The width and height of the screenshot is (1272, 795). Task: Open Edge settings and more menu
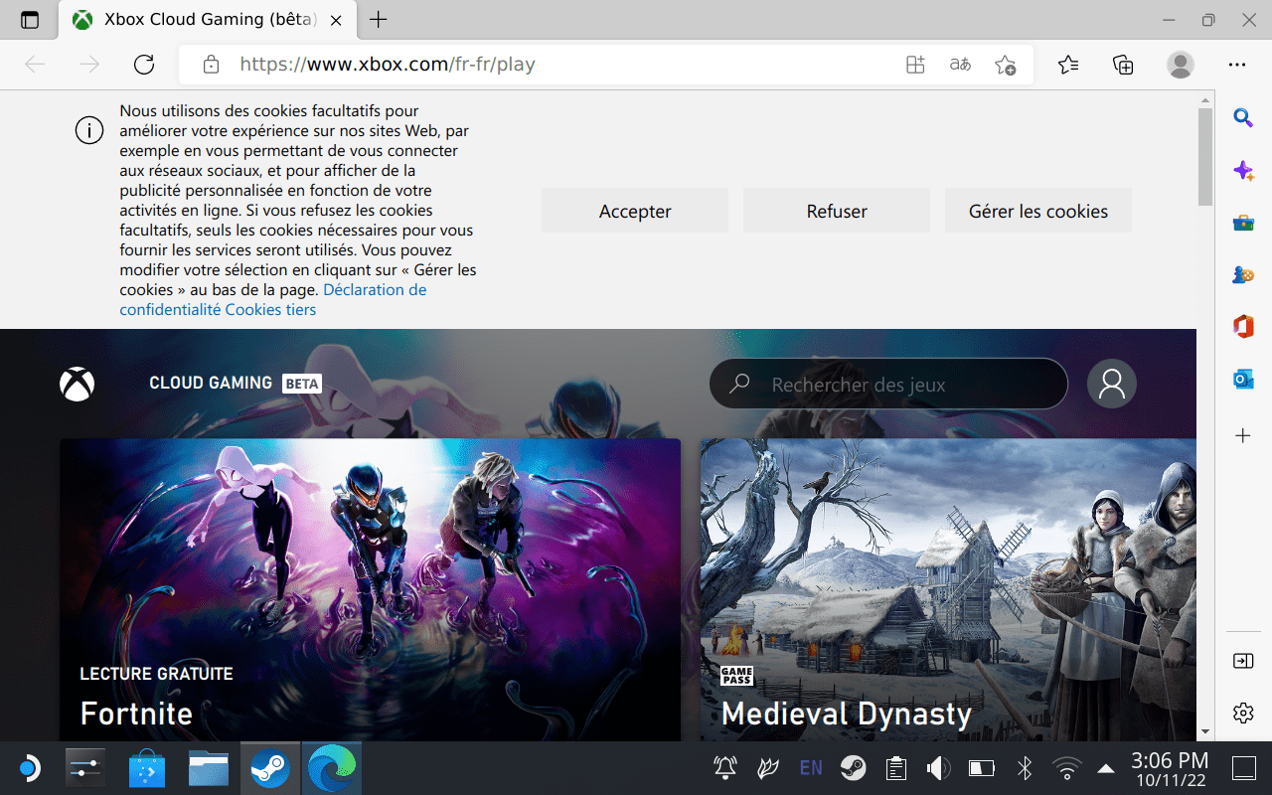(1237, 65)
